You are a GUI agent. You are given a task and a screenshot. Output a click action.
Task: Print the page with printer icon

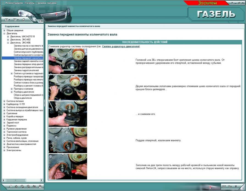click(40, 186)
